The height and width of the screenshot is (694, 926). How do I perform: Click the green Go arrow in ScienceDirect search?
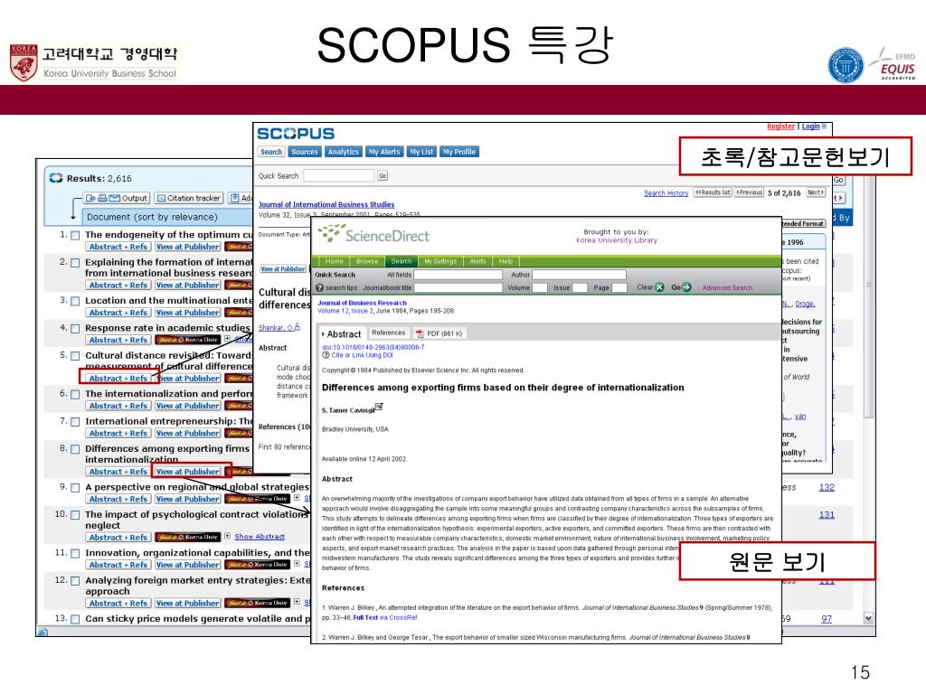(x=686, y=287)
